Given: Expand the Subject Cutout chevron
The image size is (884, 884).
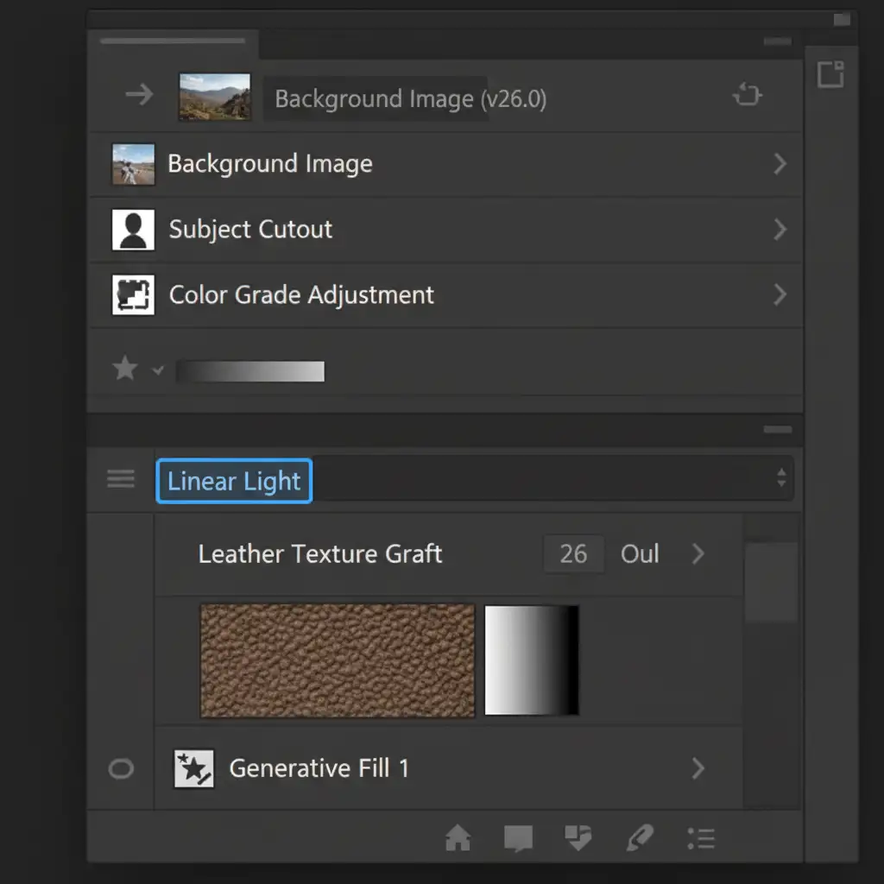Looking at the screenshot, I should point(780,230).
